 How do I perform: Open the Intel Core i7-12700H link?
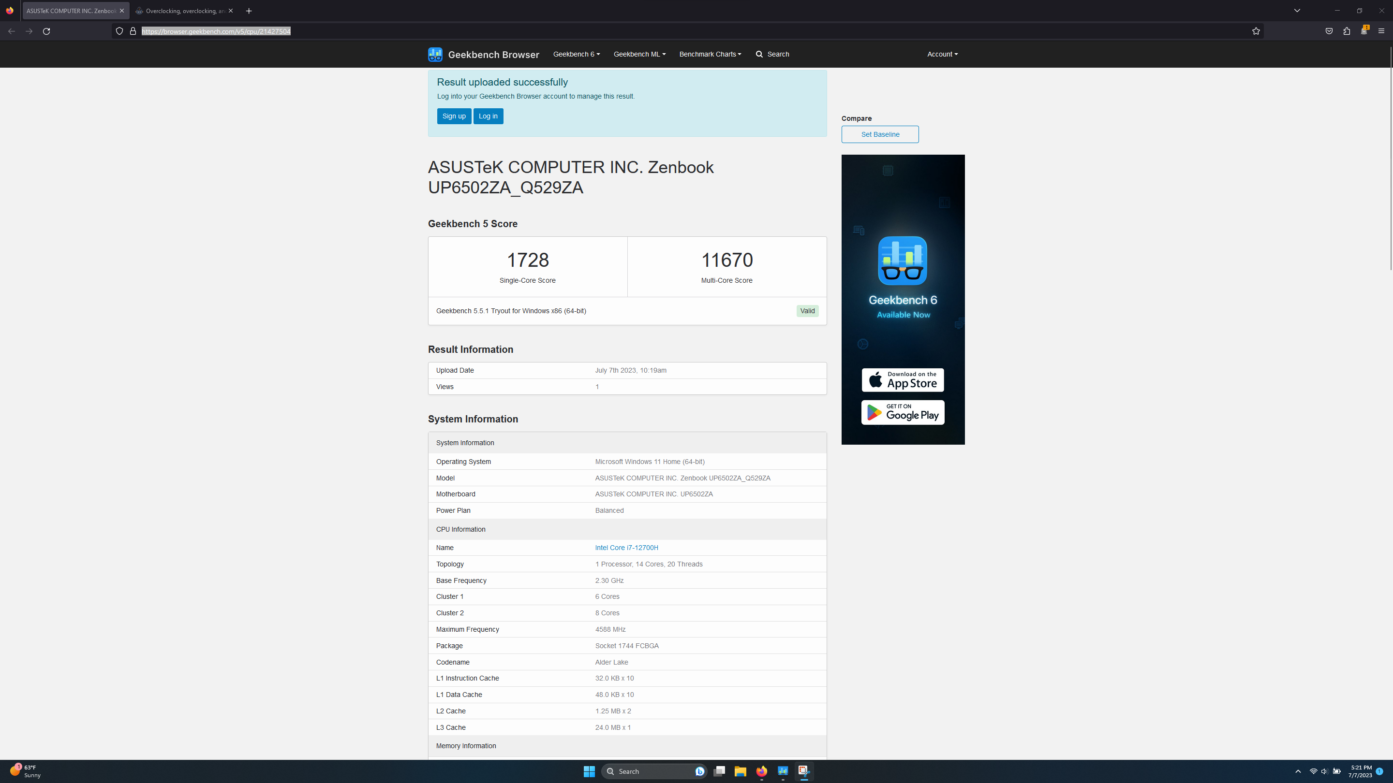click(x=626, y=548)
